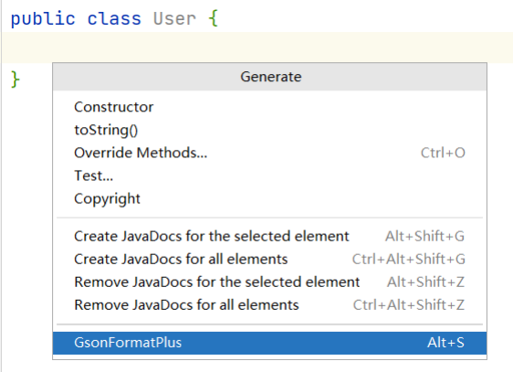Viewport: 513px width, 372px height.
Task: Click the Alt+Shift+G shortcut hint label
Action: click(424, 236)
